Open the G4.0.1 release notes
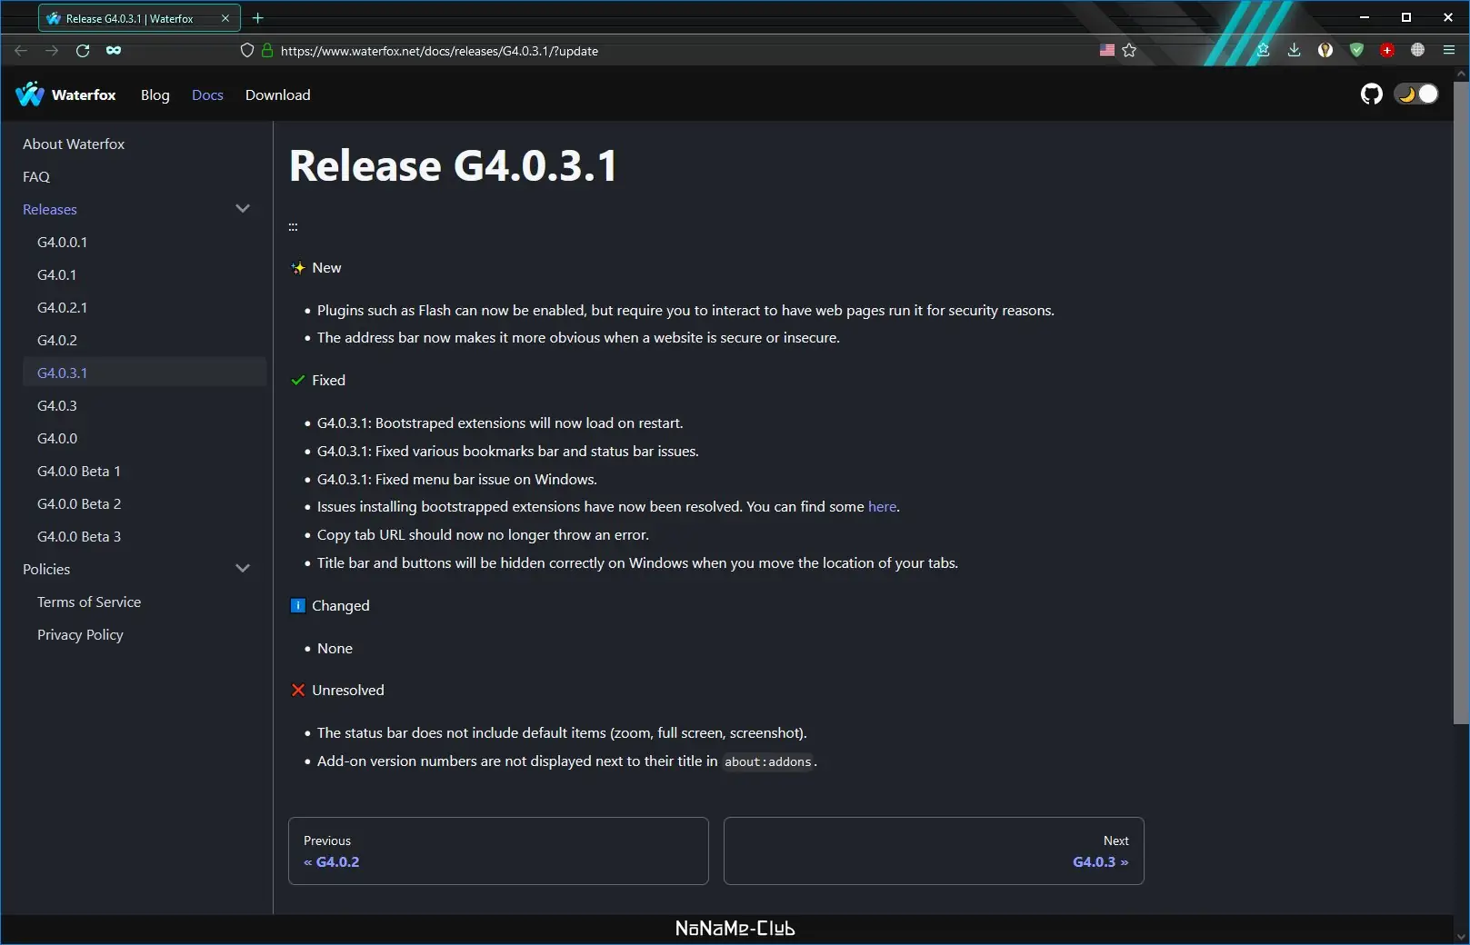This screenshot has height=945, width=1470. pyautogui.click(x=57, y=275)
